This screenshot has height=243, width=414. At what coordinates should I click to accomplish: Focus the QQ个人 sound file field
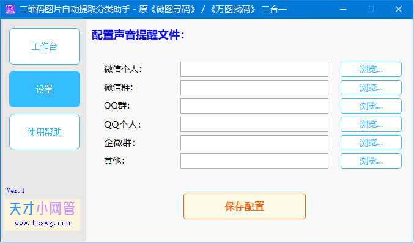pos(254,124)
